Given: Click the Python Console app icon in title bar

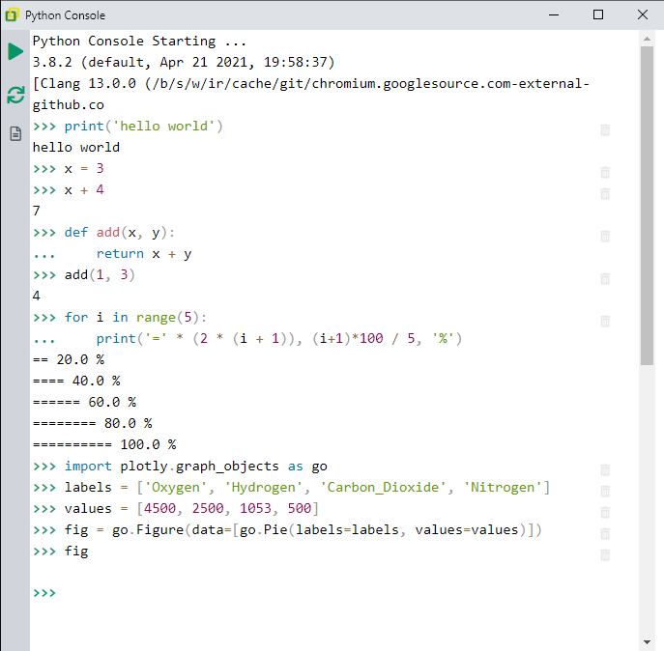Looking at the screenshot, I should (x=12, y=15).
